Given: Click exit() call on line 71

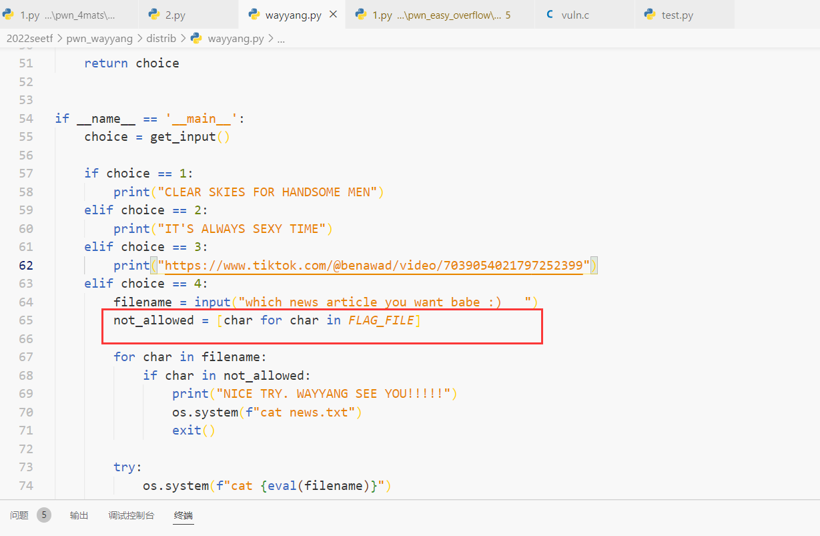Looking at the screenshot, I should (x=193, y=431).
